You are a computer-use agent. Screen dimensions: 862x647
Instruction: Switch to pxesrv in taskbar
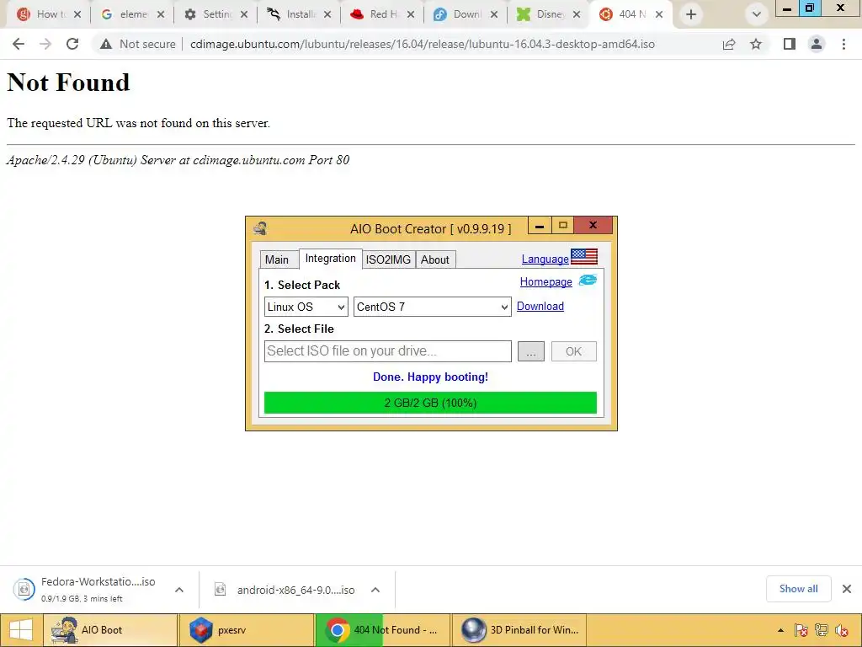click(247, 630)
